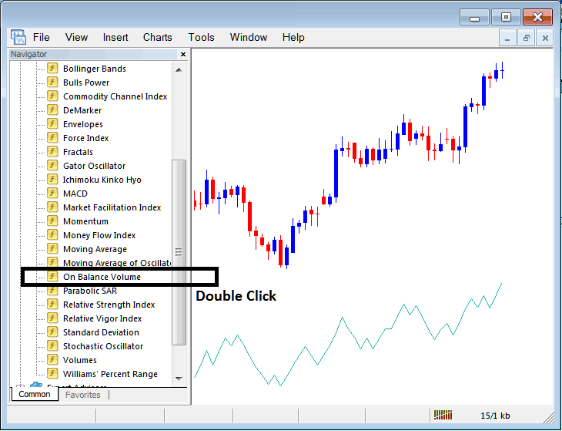This screenshot has height=431, width=562.
Task: Open the File menu
Action: [x=42, y=37]
